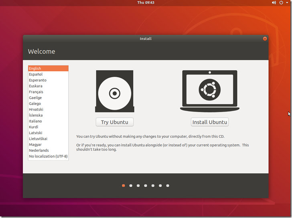Screen dimensions: 292x218
Task: Select Hrvatski in the language list
Action: pos(48,109)
